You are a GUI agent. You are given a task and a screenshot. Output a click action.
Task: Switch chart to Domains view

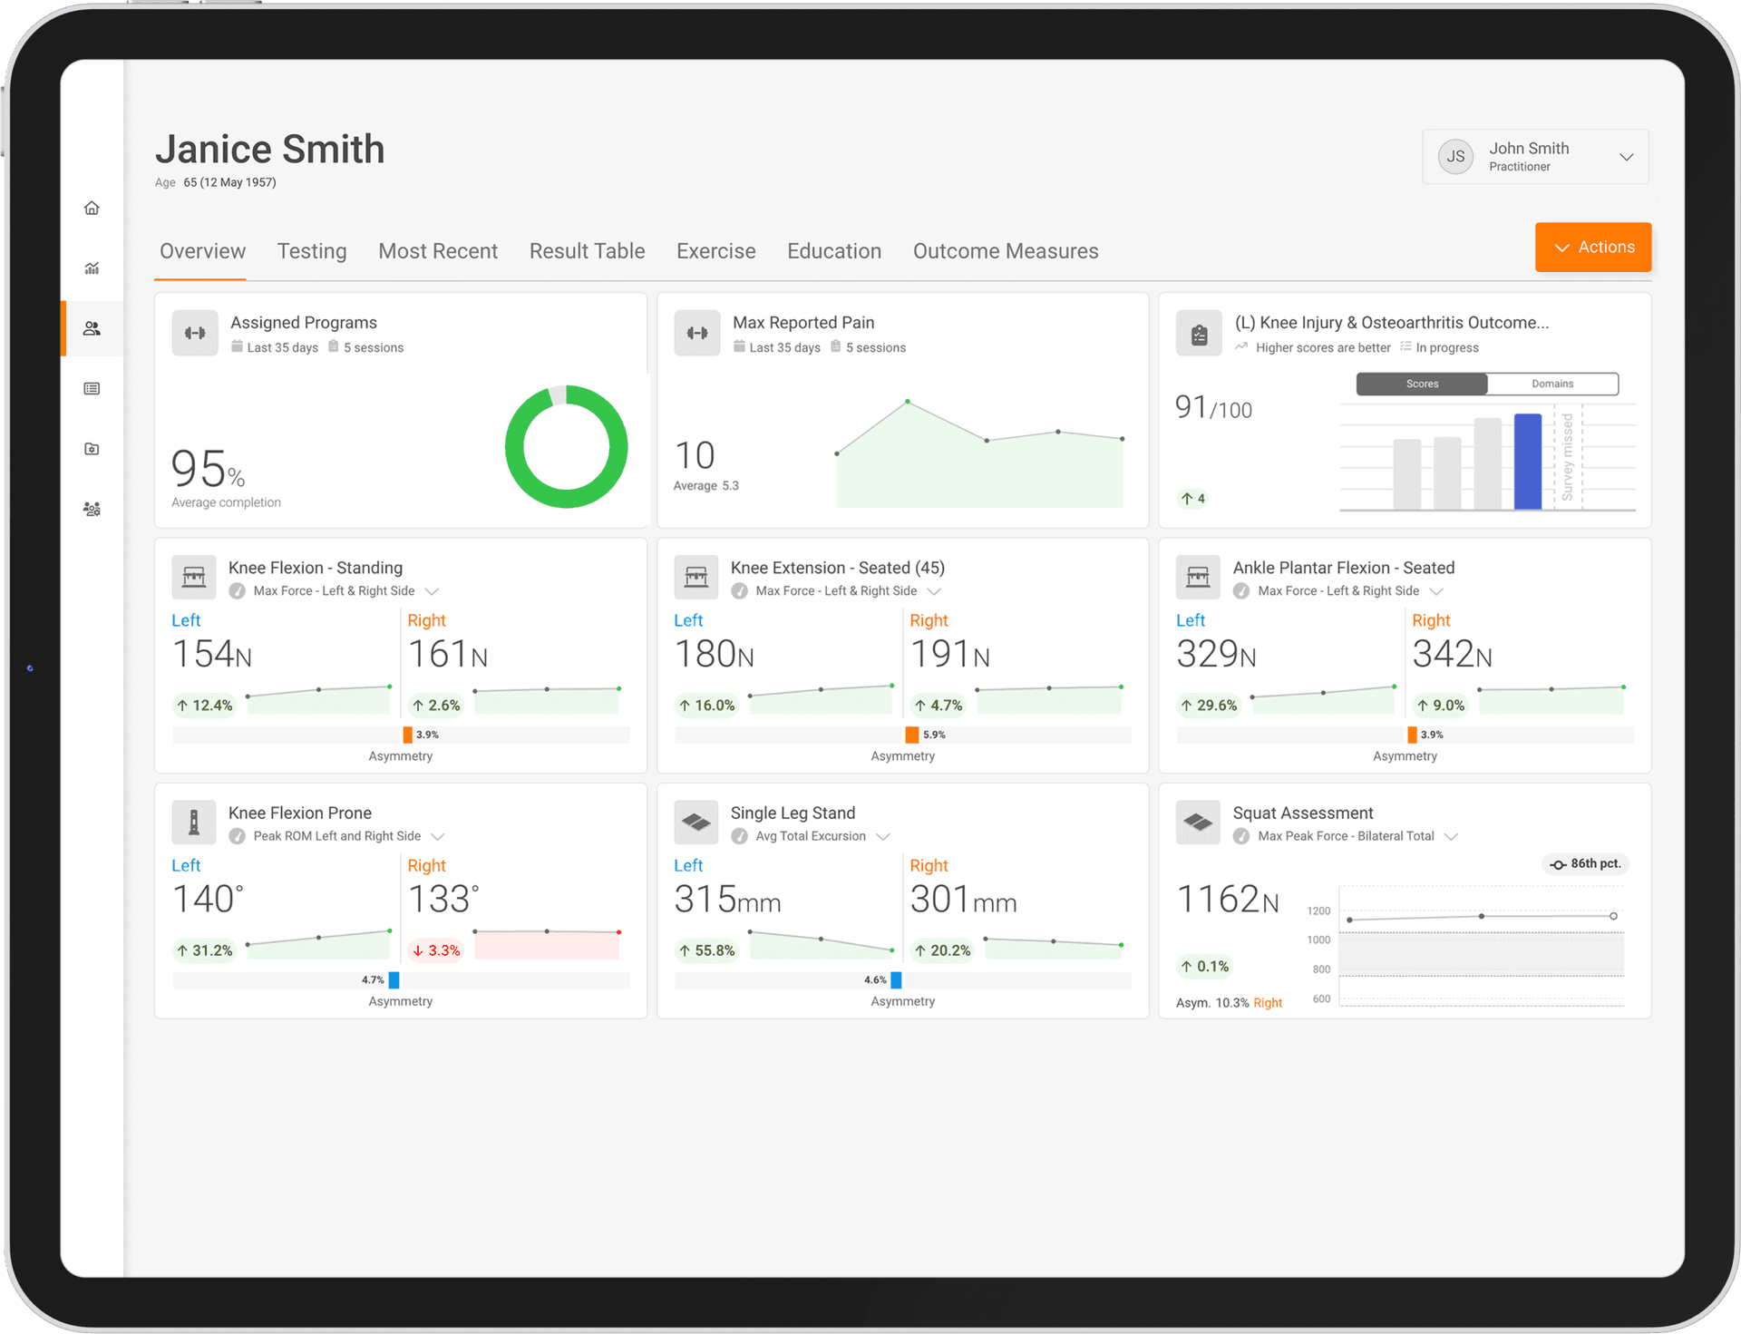point(1552,384)
